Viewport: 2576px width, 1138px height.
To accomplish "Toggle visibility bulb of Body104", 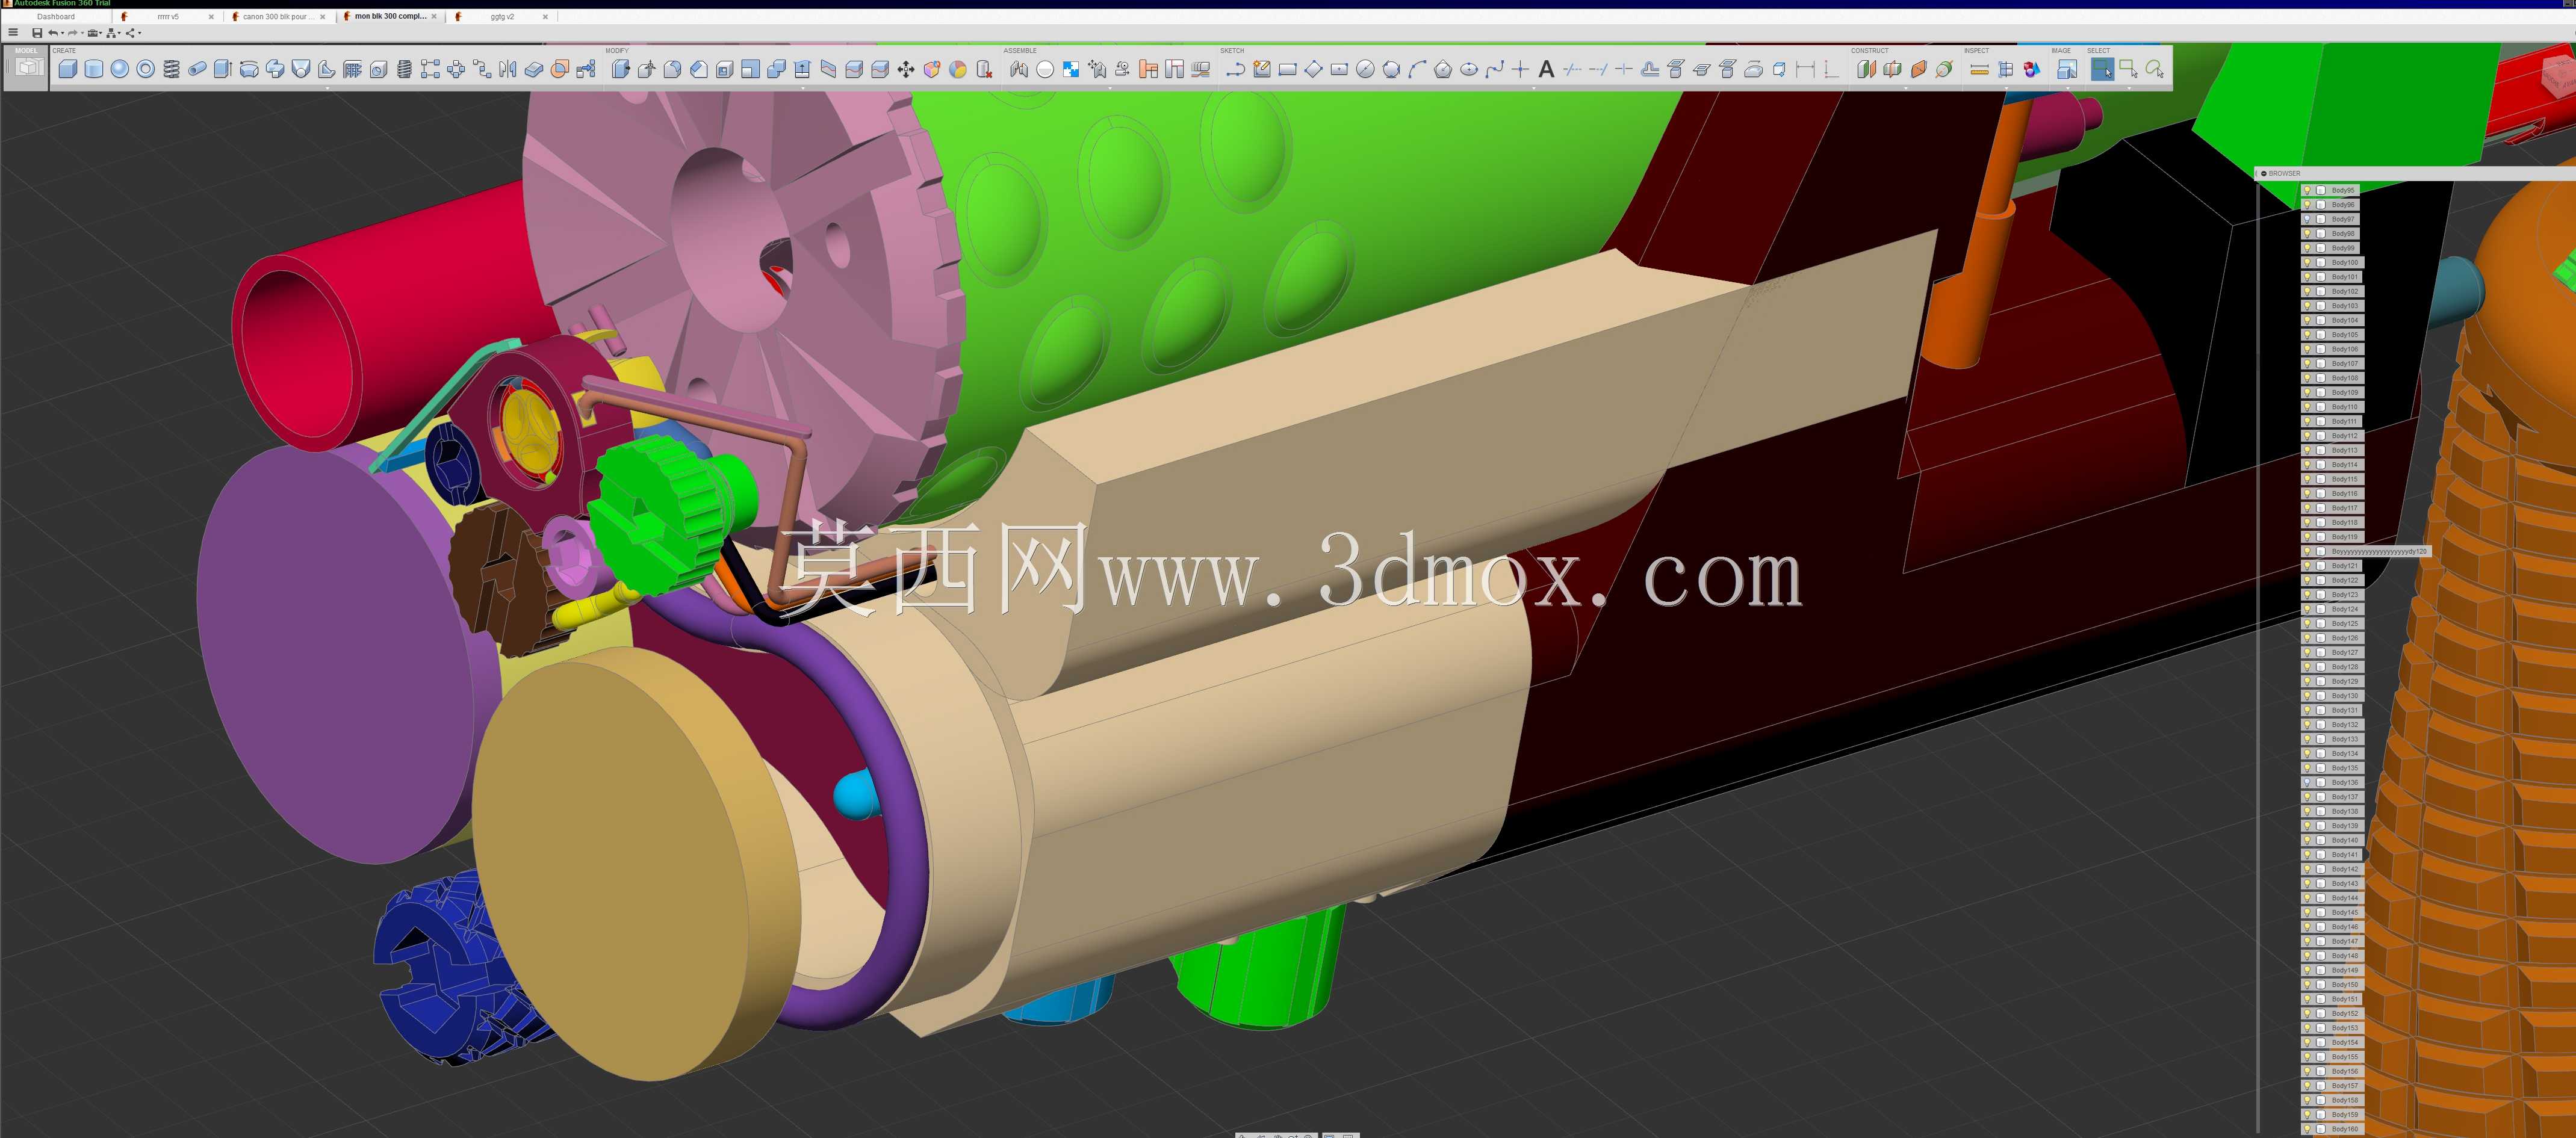I will 2307,320.
